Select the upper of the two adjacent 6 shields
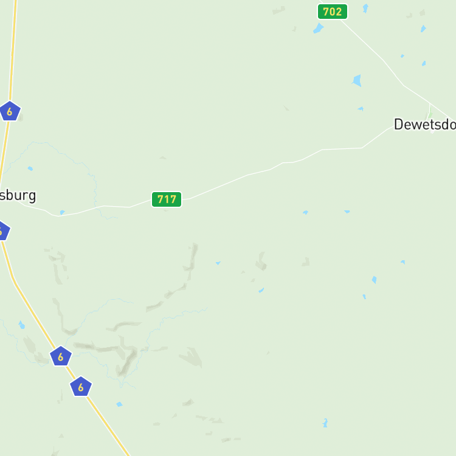456x456 pixels. (61, 356)
